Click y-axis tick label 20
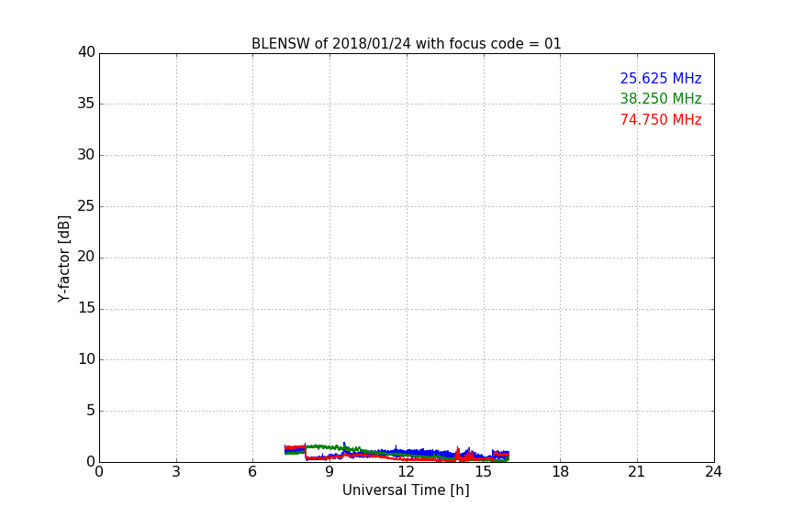The height and width of the screenshot is (528, 793). coord(86,257)
